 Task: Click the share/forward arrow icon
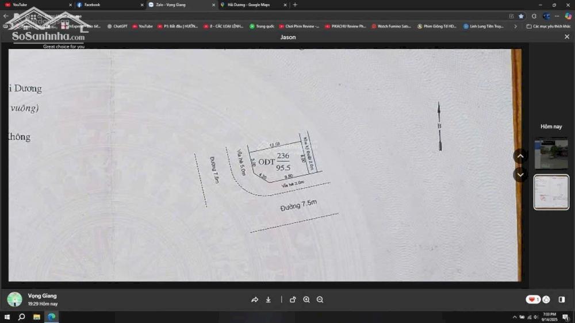255,299
